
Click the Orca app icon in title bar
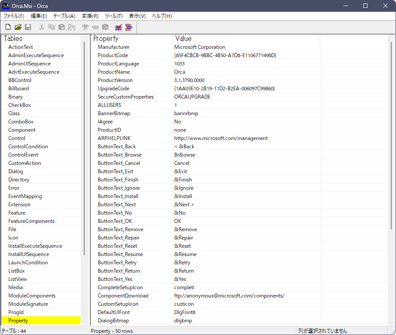(x=6, y=6)
